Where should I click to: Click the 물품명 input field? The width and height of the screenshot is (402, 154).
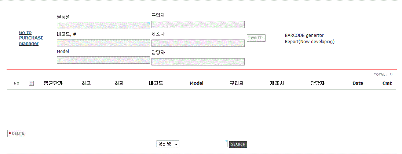click(103, 26)
